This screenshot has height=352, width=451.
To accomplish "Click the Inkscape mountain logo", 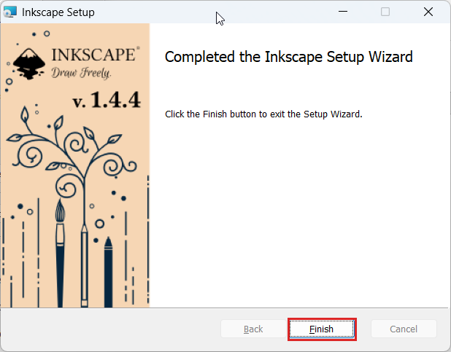I will point(29,64).
